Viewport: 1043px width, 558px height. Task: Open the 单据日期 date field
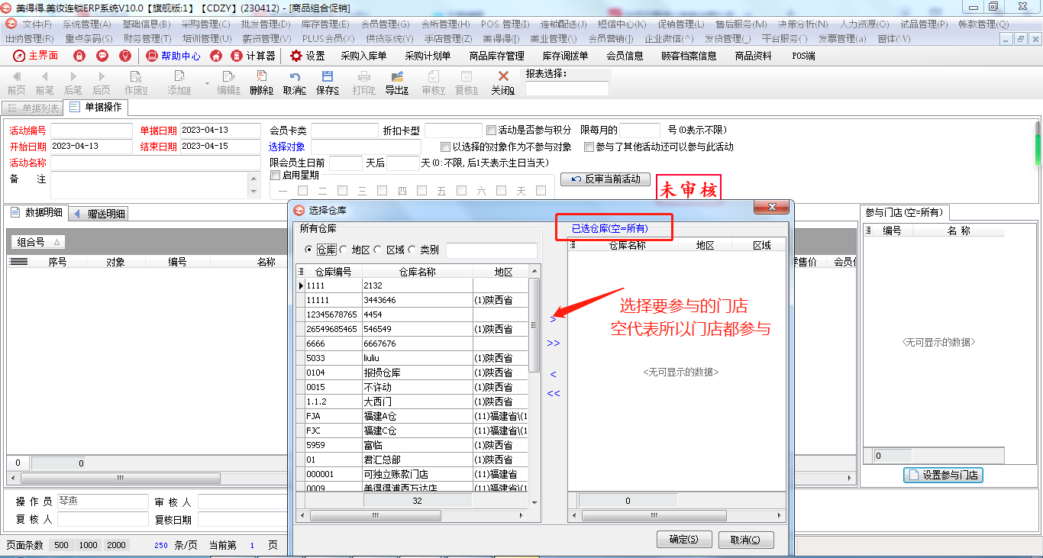(220, 131)
